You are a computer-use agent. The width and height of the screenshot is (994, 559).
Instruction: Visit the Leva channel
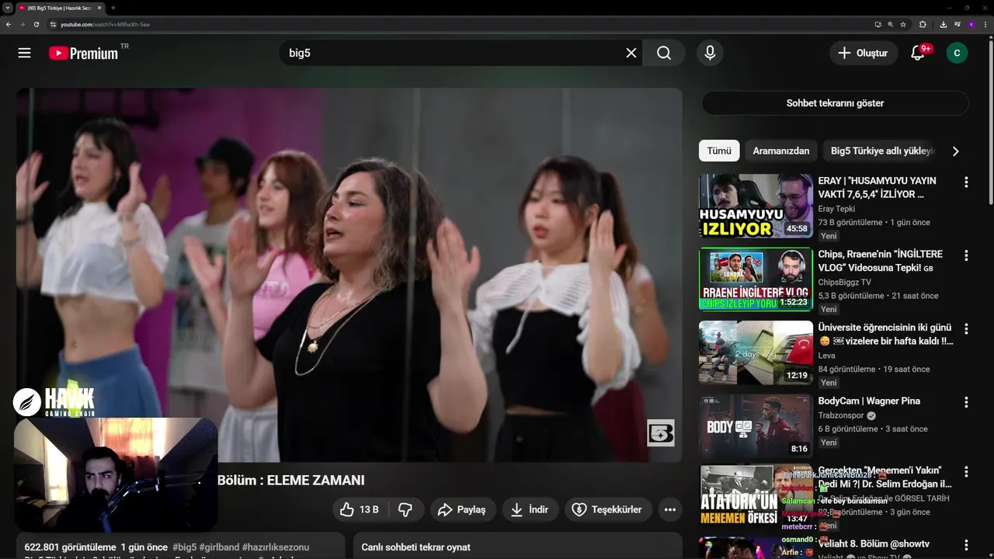click(826, 356)
